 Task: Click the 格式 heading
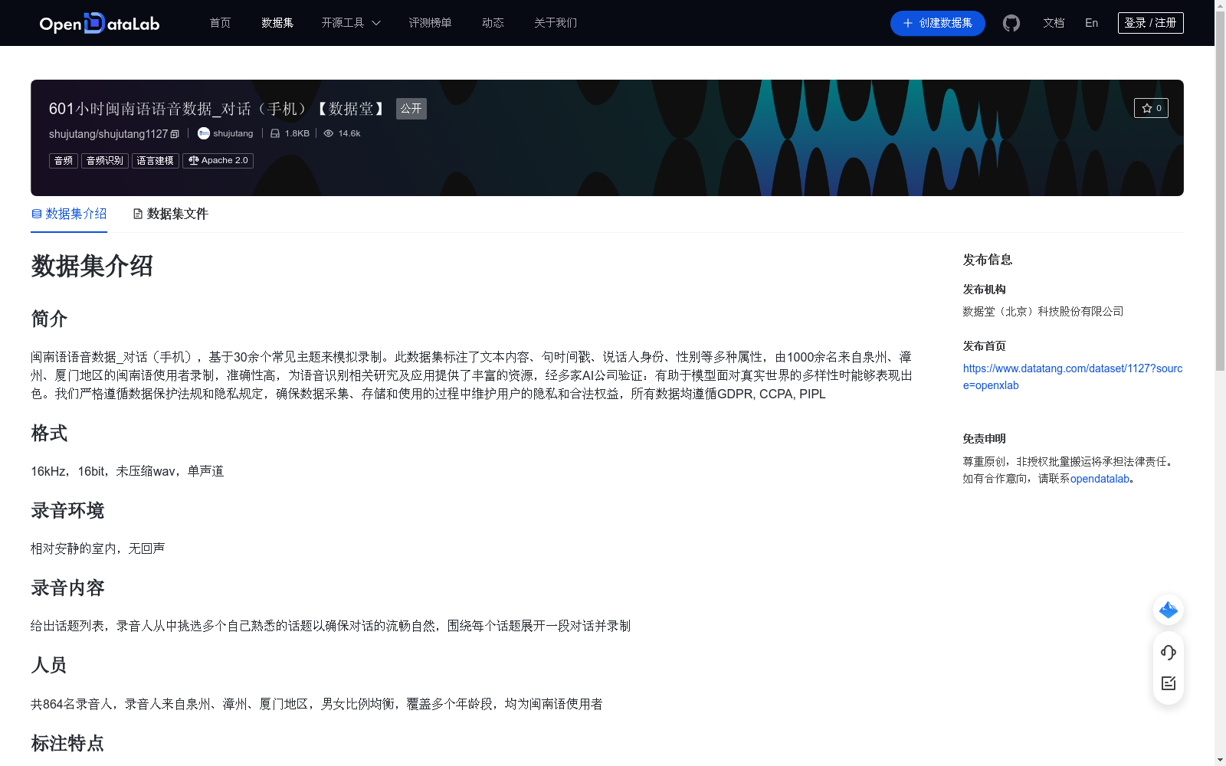tap(49, 434)
